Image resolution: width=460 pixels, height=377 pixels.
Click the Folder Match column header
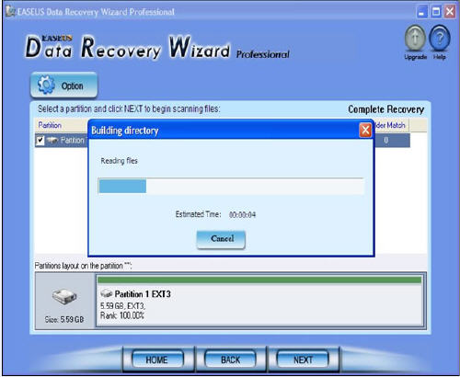391,125
